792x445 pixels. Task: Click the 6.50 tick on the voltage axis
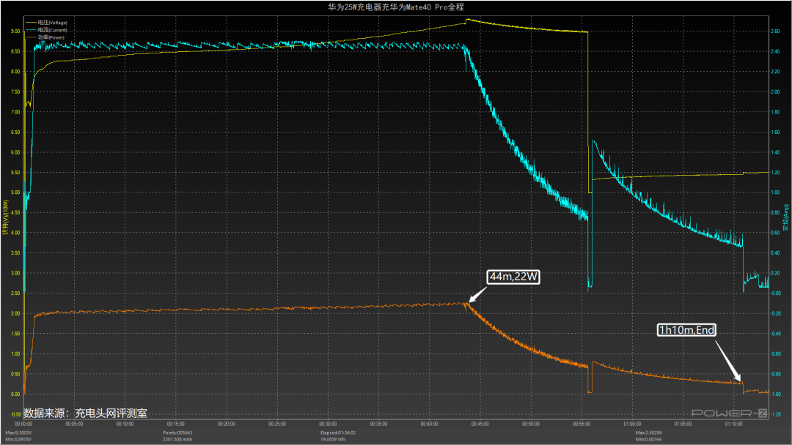pyautogui.click(x=15, y=132)
